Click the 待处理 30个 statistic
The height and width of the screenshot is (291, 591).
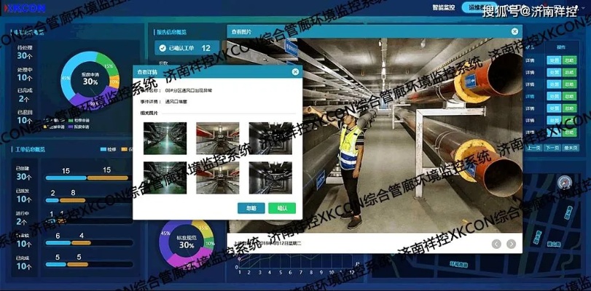click(25, 52)
